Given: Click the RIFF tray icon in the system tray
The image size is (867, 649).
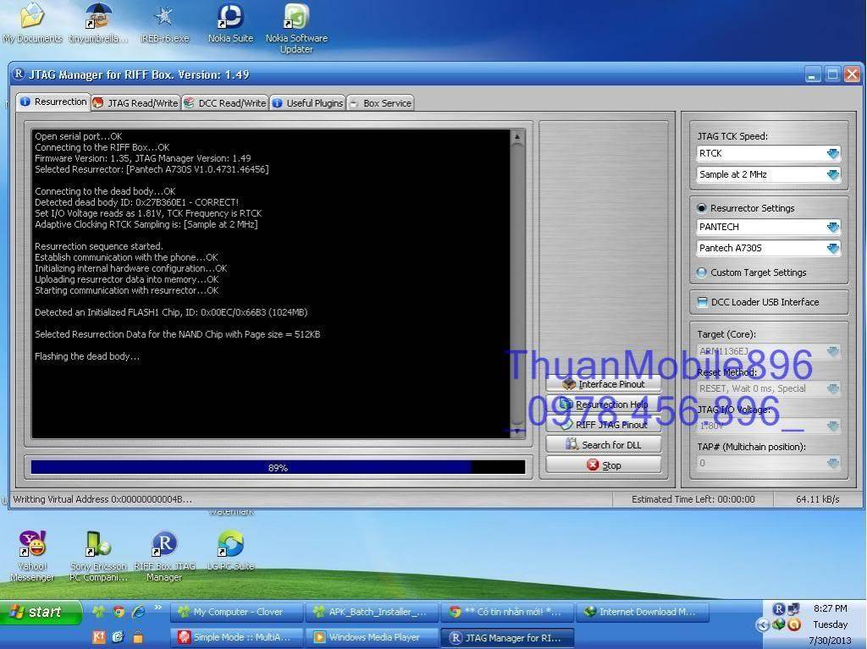Looking at the screenshot, I should 779,608.
